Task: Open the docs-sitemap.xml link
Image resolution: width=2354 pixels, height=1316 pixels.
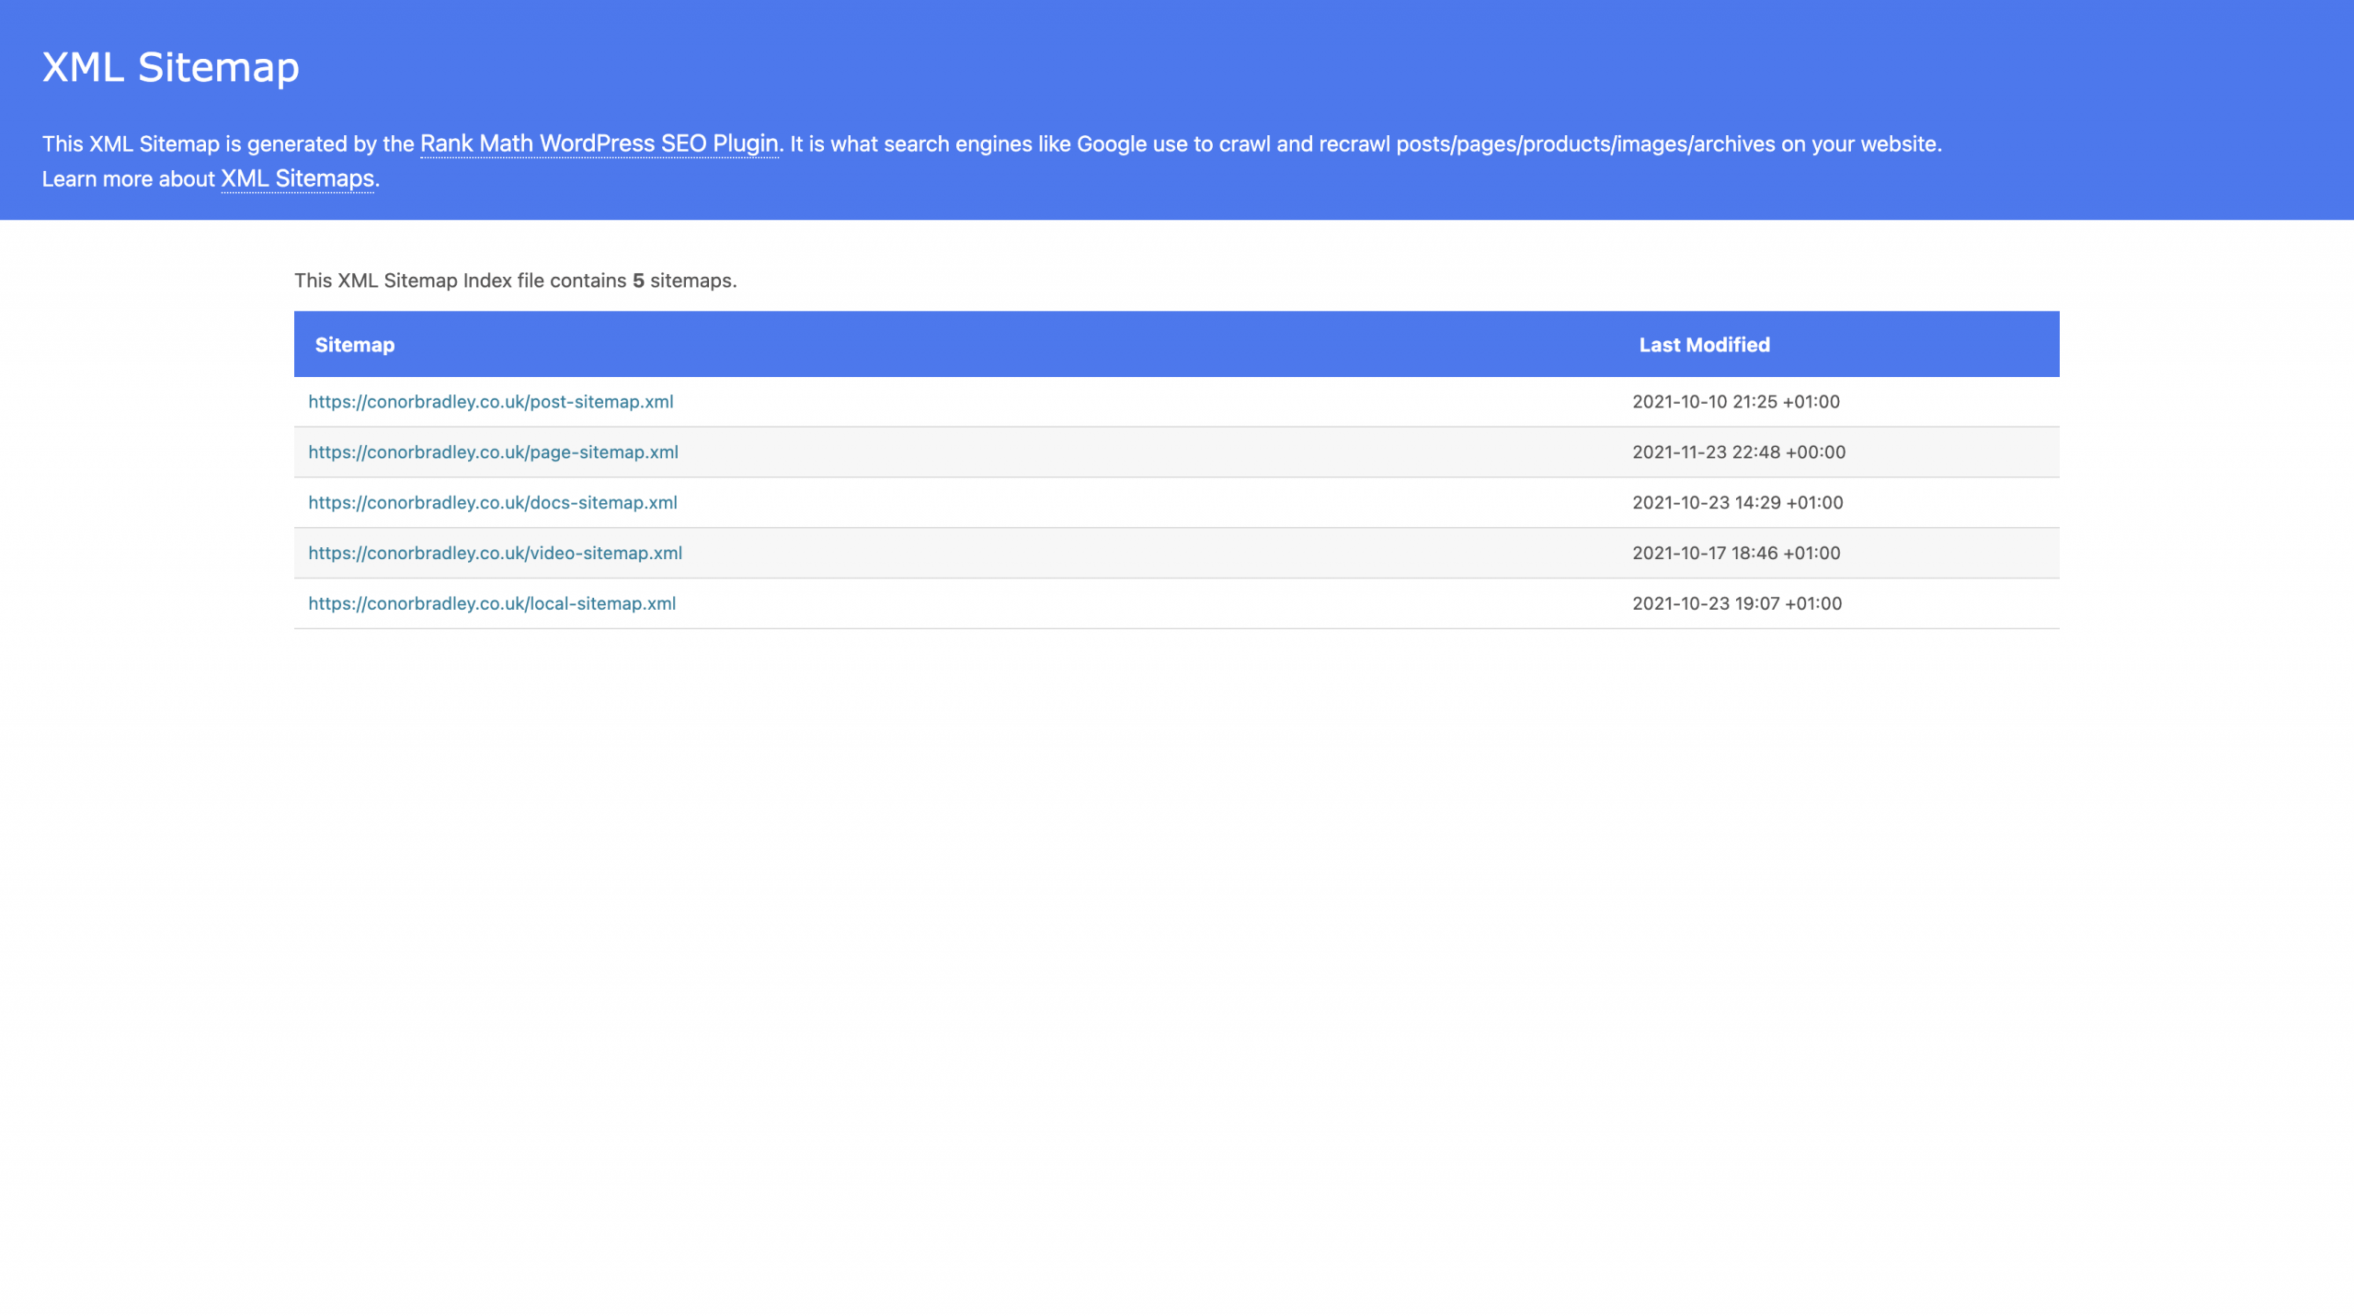Action: point(492,503)
